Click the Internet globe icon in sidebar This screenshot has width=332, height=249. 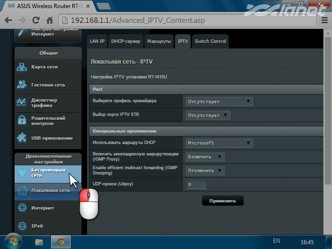click(x=22, y=208)
